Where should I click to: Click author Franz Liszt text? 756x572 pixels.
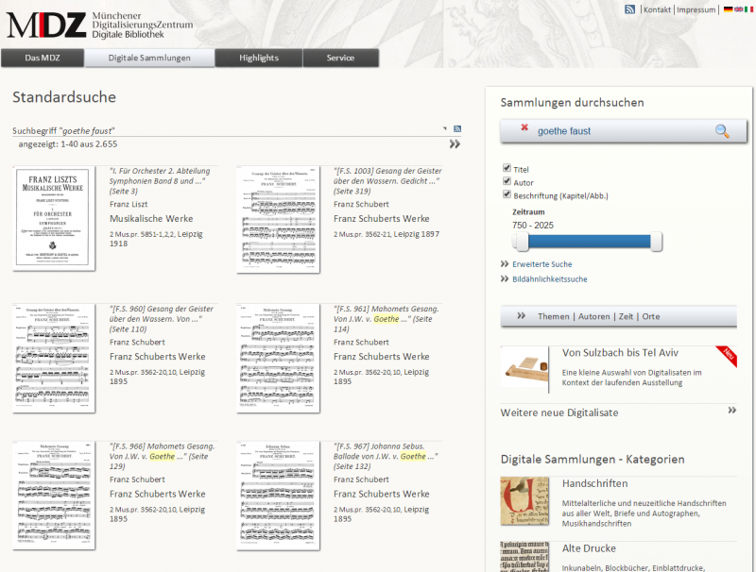(x=129, y=204)
